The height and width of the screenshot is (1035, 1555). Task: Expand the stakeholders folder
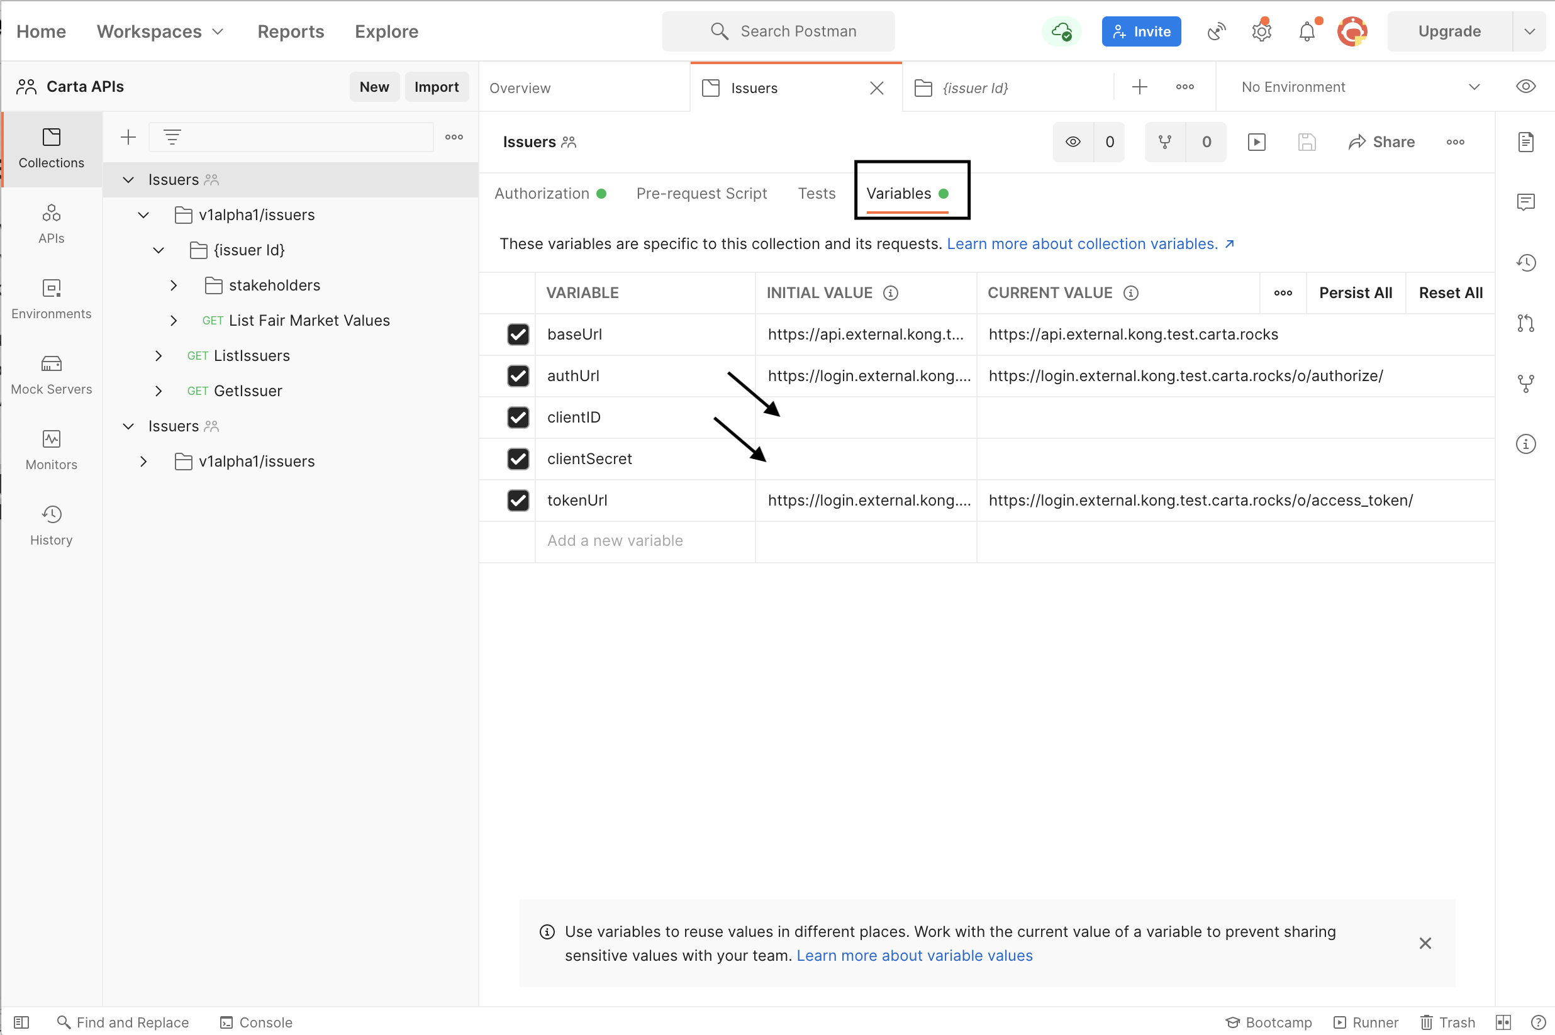click(x=174, y=285)
